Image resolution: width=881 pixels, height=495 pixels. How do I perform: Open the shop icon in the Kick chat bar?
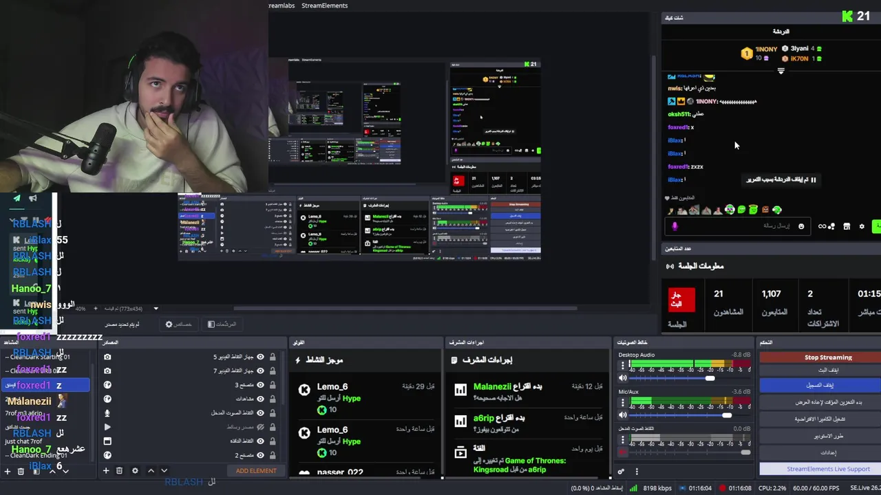pos(847,226)
